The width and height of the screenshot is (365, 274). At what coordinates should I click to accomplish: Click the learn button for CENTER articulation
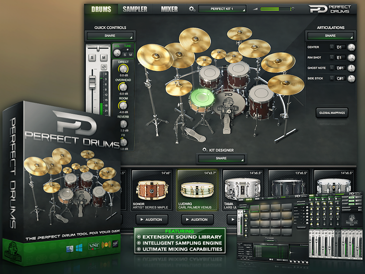[x=332, y=47]
